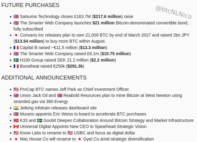Screen dimensions: 197x142
Task: Click Norwegian flag before K33
Action: [x=16, y=120]
